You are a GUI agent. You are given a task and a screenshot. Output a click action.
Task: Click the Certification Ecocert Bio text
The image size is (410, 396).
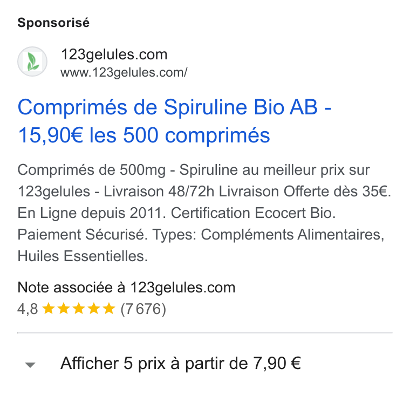253,213
